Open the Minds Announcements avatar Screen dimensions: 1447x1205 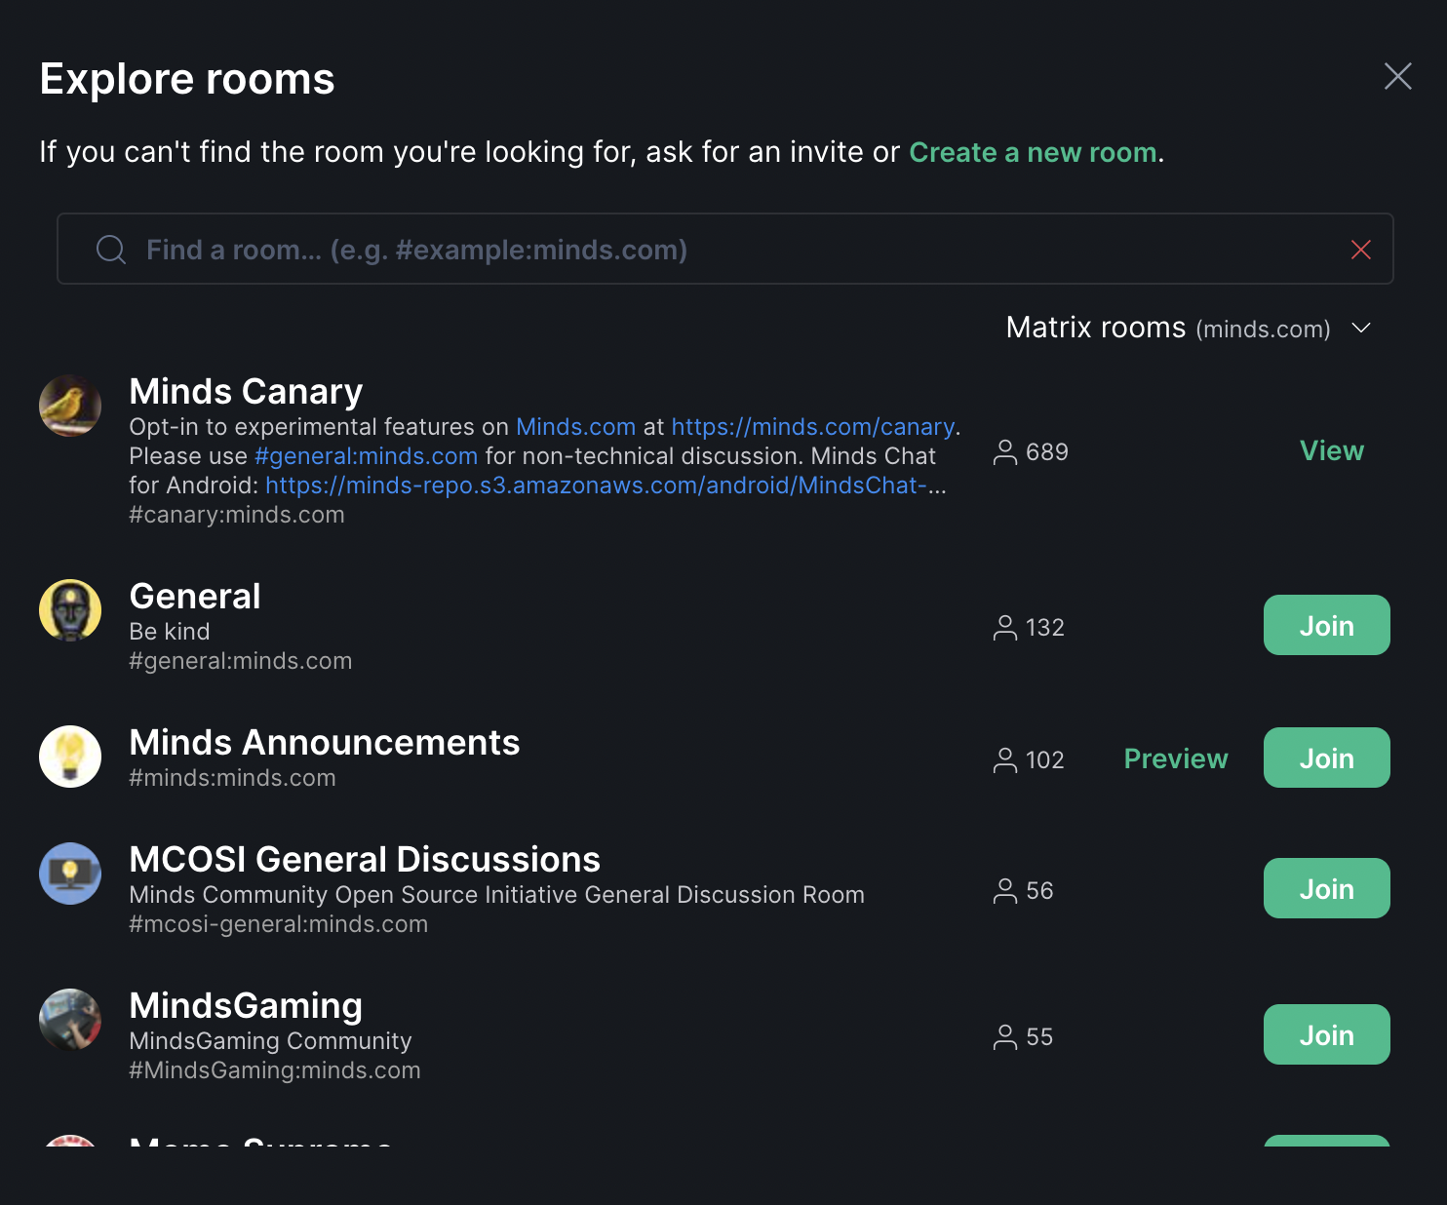tap(70, 757)
